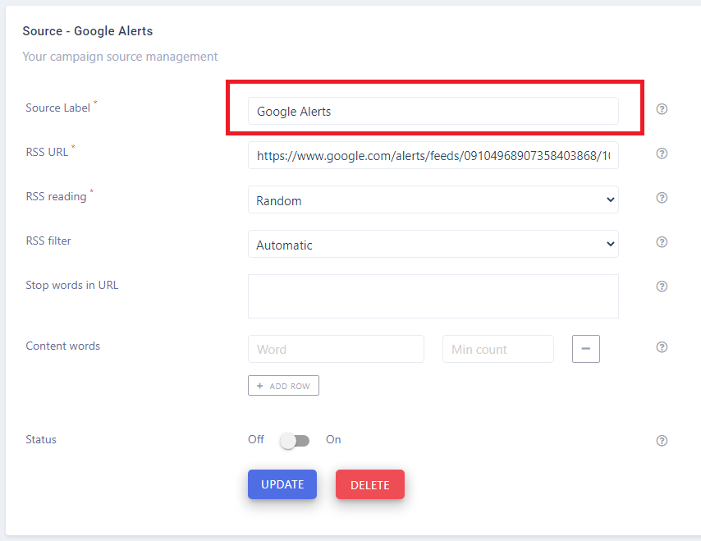View help for Stop words in URL

pyautogui.click(x=662, y=287)
